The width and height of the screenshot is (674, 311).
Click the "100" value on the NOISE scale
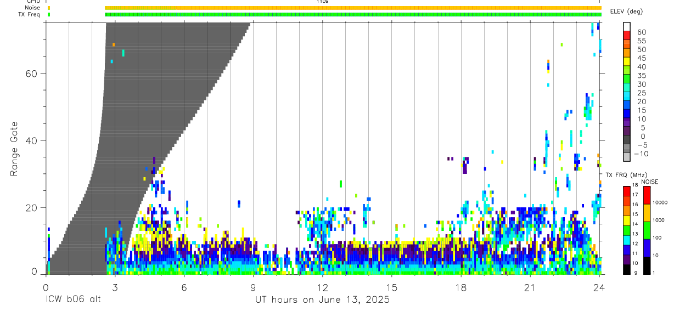coord(657,238)
